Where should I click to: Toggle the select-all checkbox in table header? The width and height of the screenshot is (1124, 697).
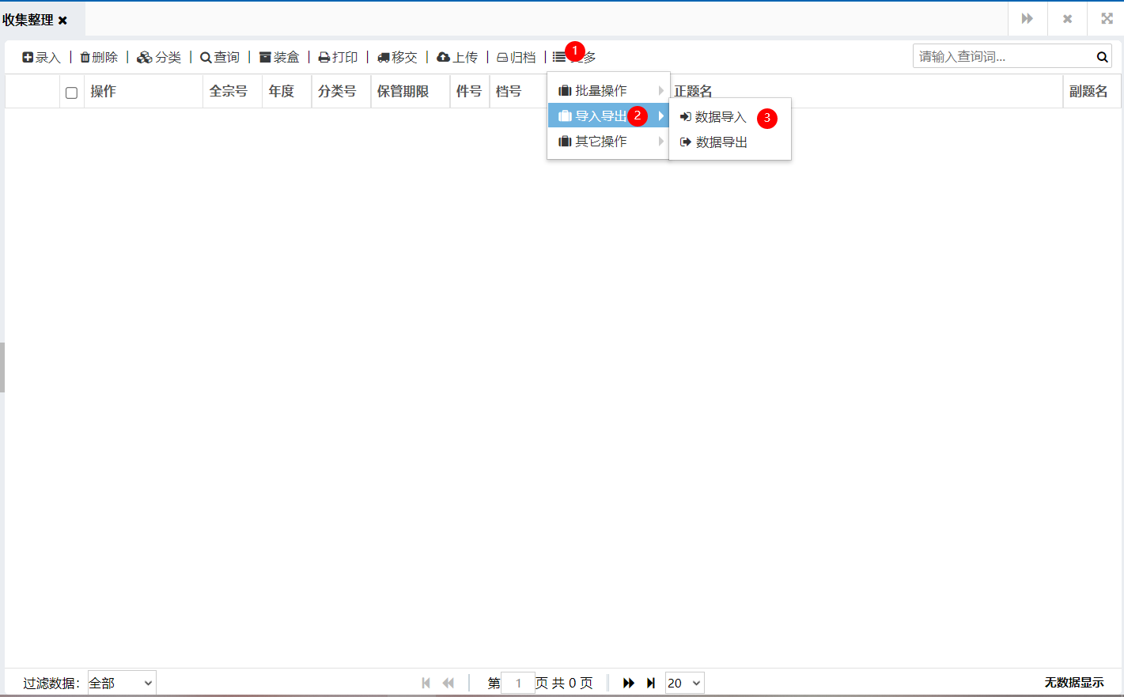point(71,93)
